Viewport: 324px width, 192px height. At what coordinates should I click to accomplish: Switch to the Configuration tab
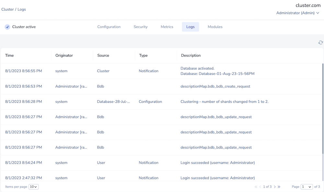click(109, 27)
